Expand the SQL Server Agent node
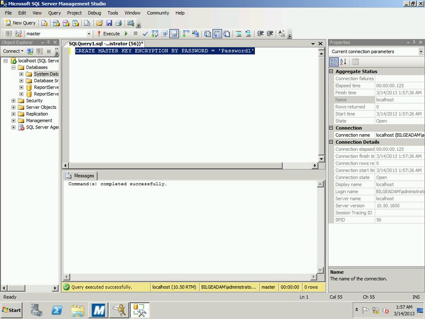425x319 pixels. (14, 127)
